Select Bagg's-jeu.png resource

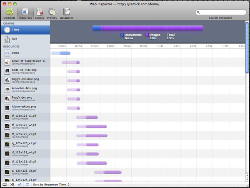click(25, 99)
